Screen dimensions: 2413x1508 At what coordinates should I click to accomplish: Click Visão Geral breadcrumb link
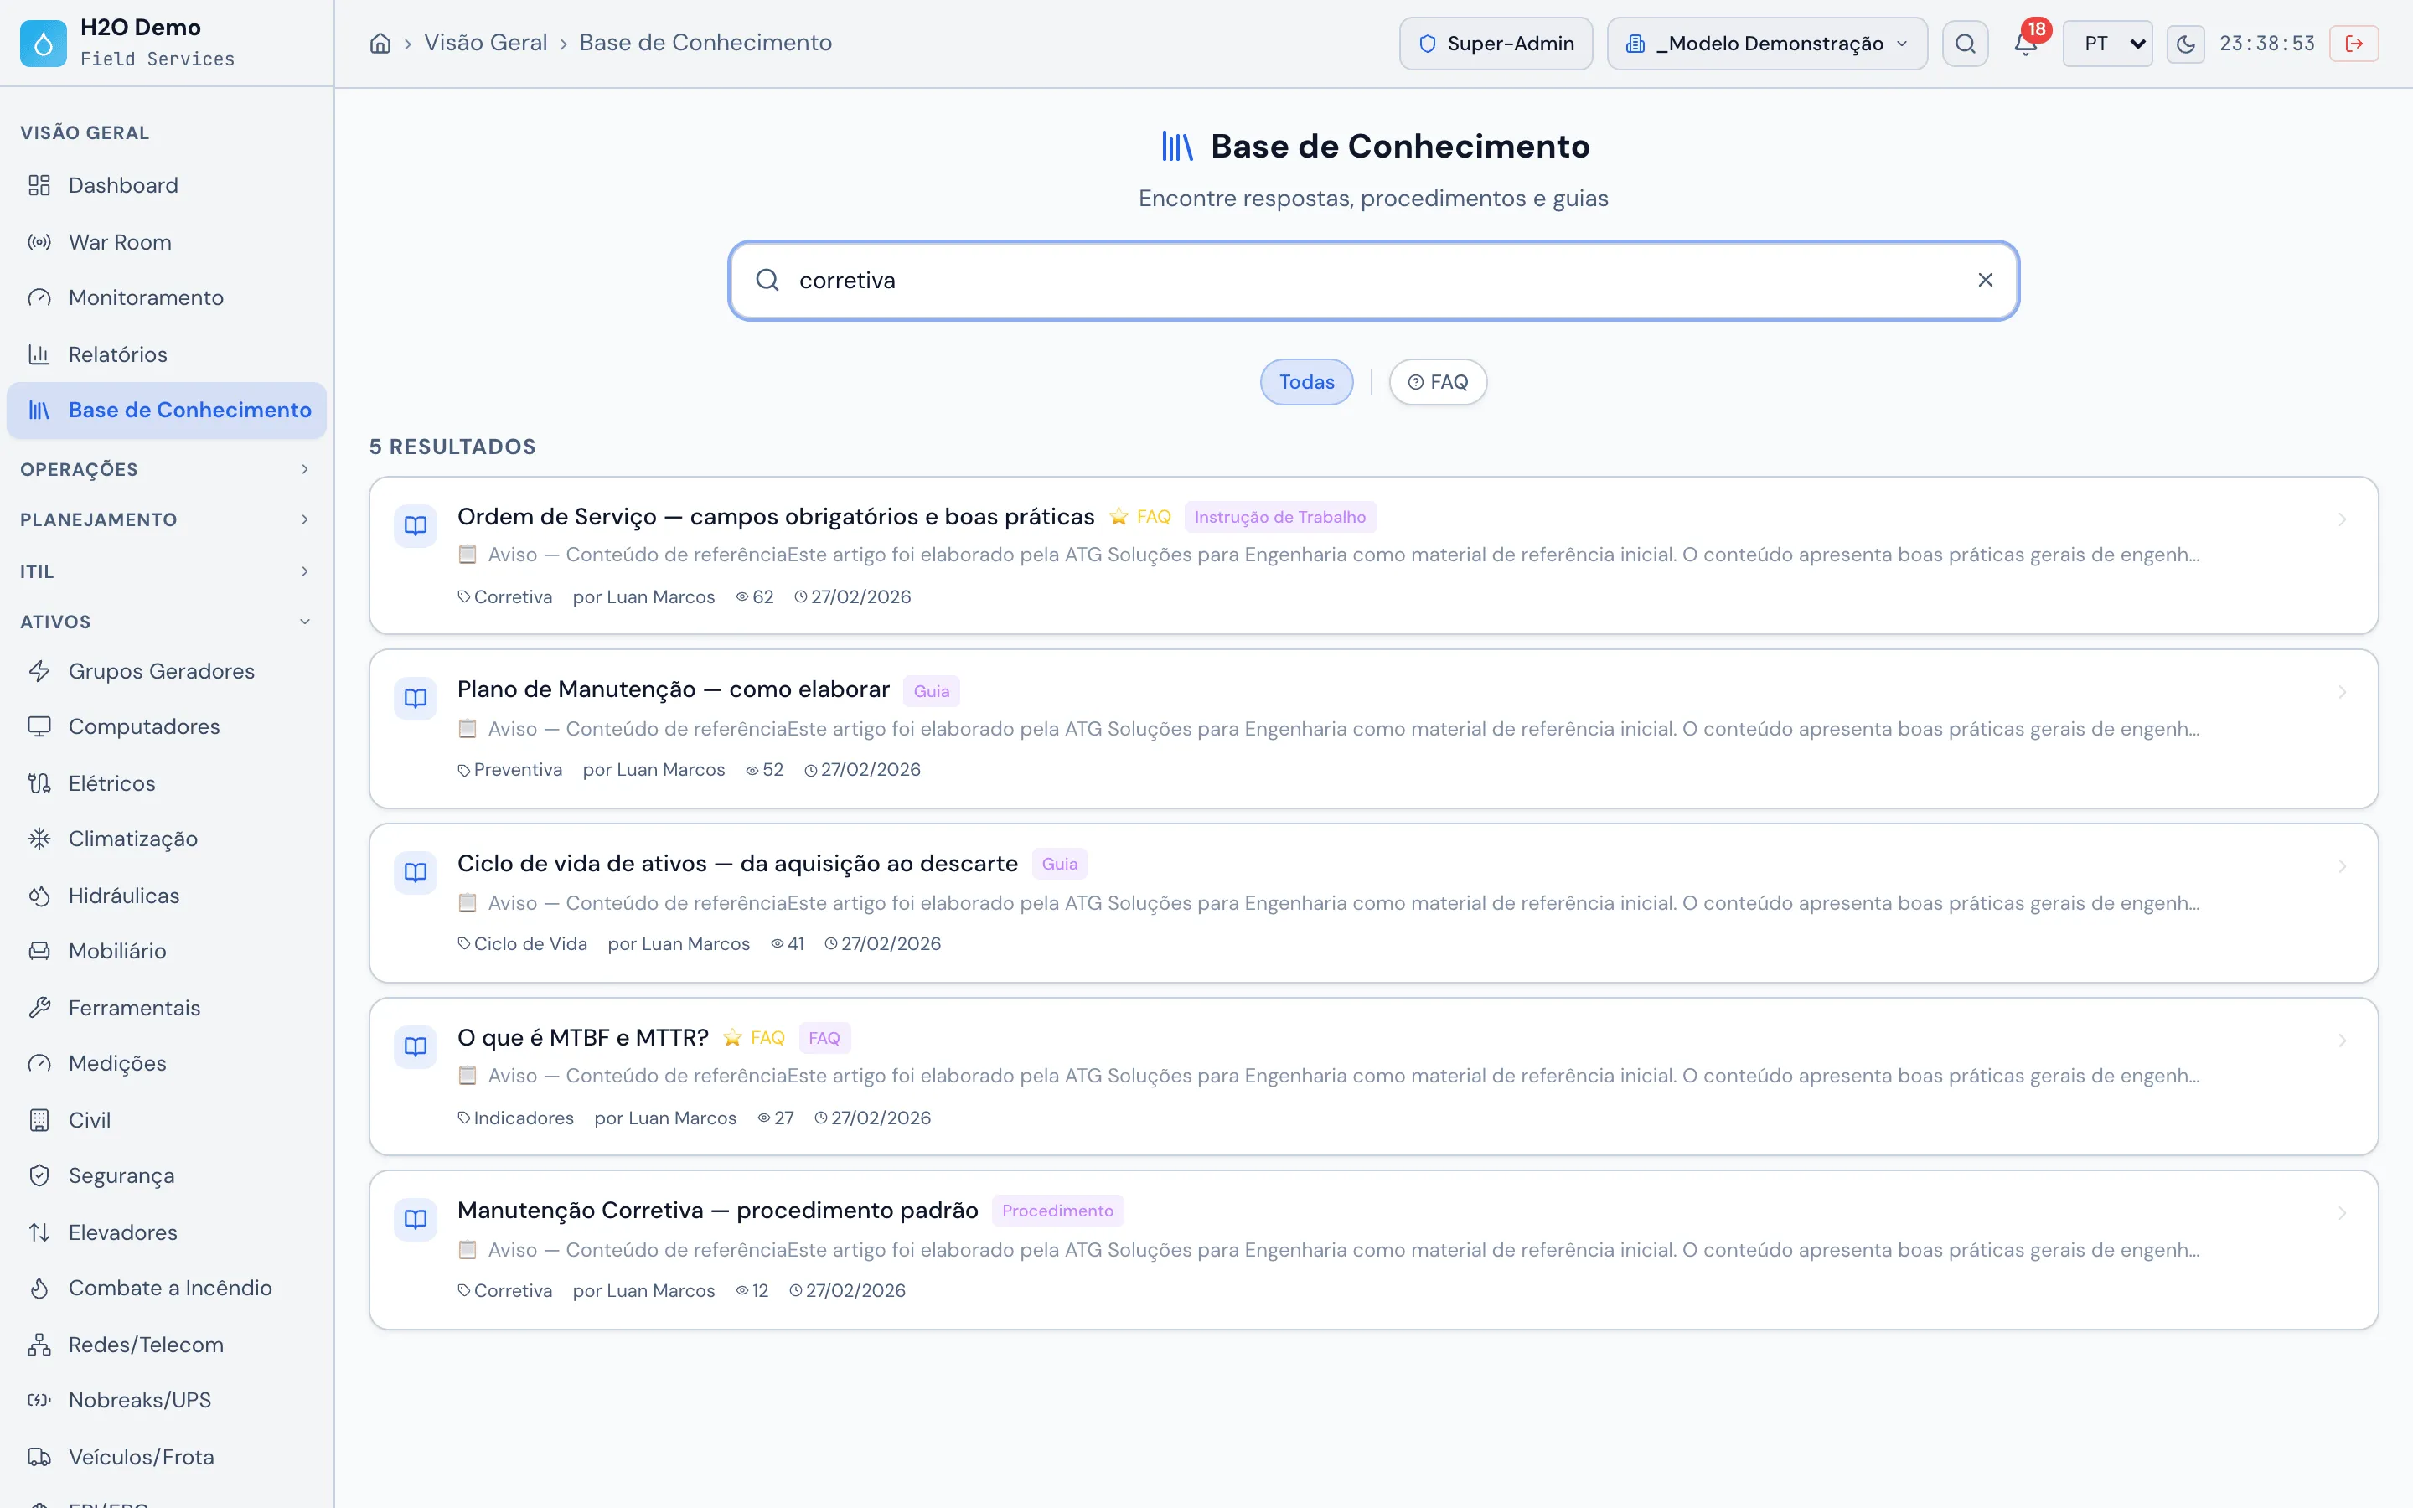[x=486, y=43]
